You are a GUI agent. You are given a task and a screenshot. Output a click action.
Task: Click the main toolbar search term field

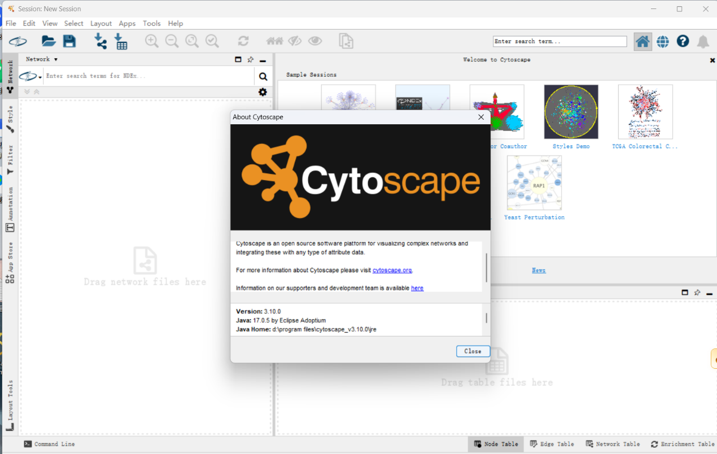(559, 41)
